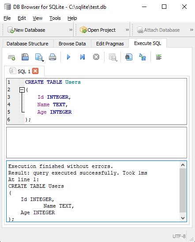This screenshot has height=242, width=195.
Task: Expand overflow chevron after New Database
Action: [71, 30]
